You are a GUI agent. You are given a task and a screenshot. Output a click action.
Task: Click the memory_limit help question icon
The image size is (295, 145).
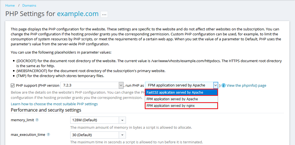point(37,120)
